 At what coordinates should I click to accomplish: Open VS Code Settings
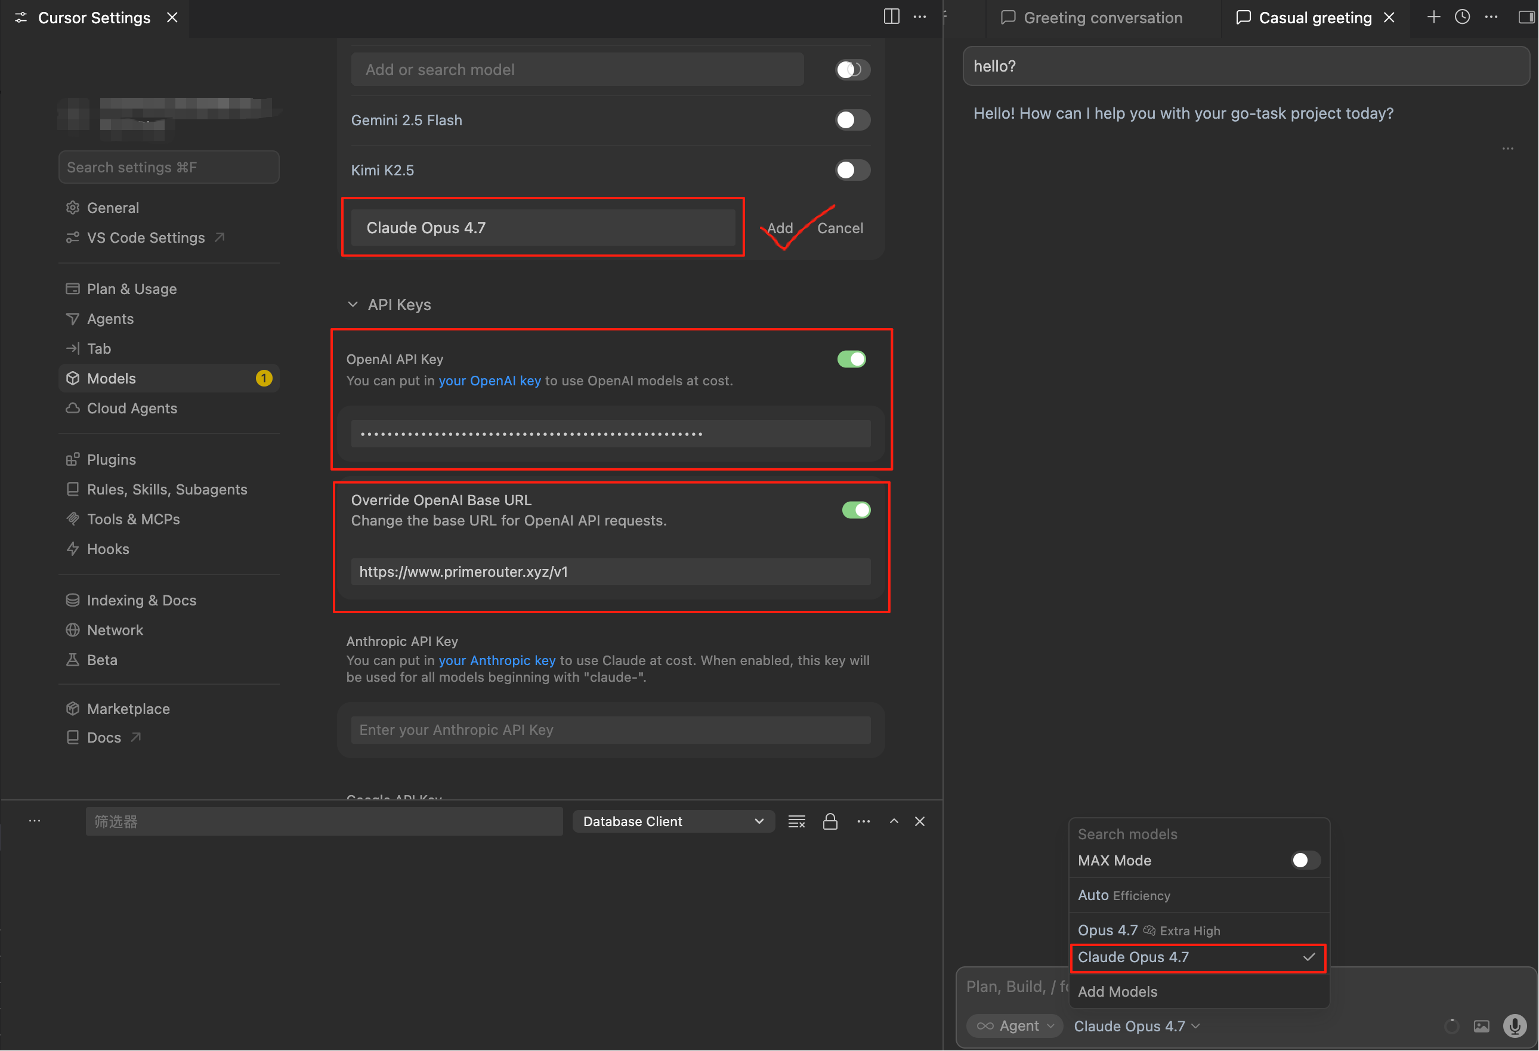169,238
